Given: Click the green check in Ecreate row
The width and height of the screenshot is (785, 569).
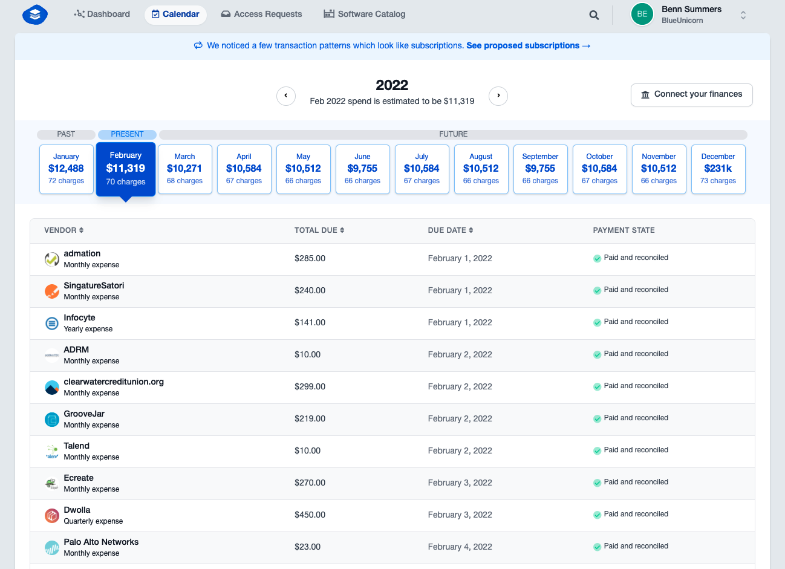Looking at the screenshot, I should pyautogui.click(x=598, y=483).
